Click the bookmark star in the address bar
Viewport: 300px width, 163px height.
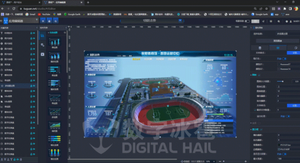point(266,9)
